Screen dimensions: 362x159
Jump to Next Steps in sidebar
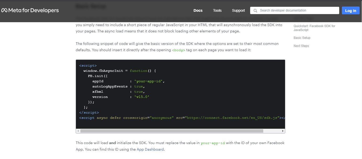301,46
